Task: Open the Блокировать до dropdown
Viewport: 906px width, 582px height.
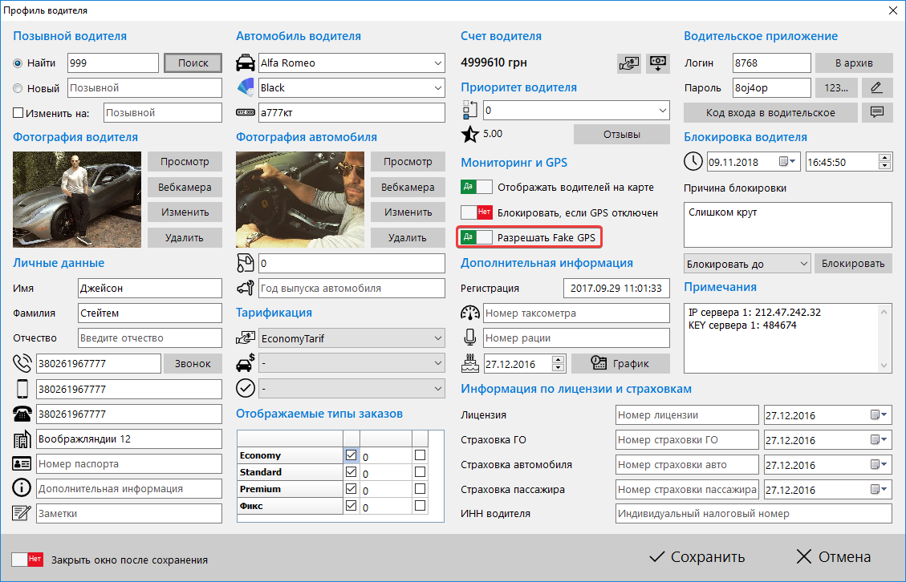Action: (804, 264)
